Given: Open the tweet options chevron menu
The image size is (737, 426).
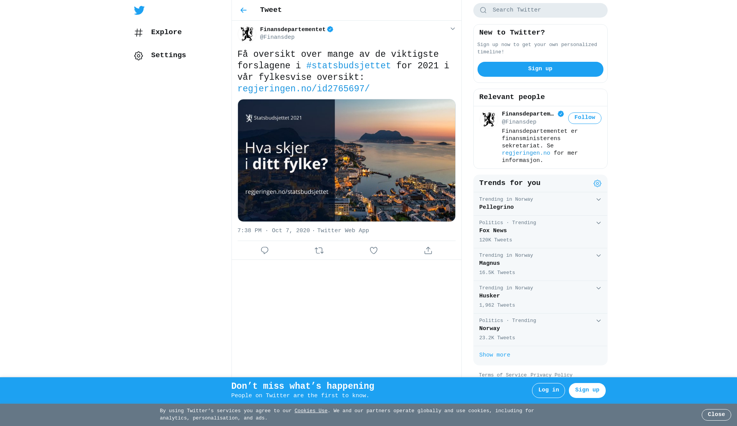Looking at the screenshot, I should (453, 29).
